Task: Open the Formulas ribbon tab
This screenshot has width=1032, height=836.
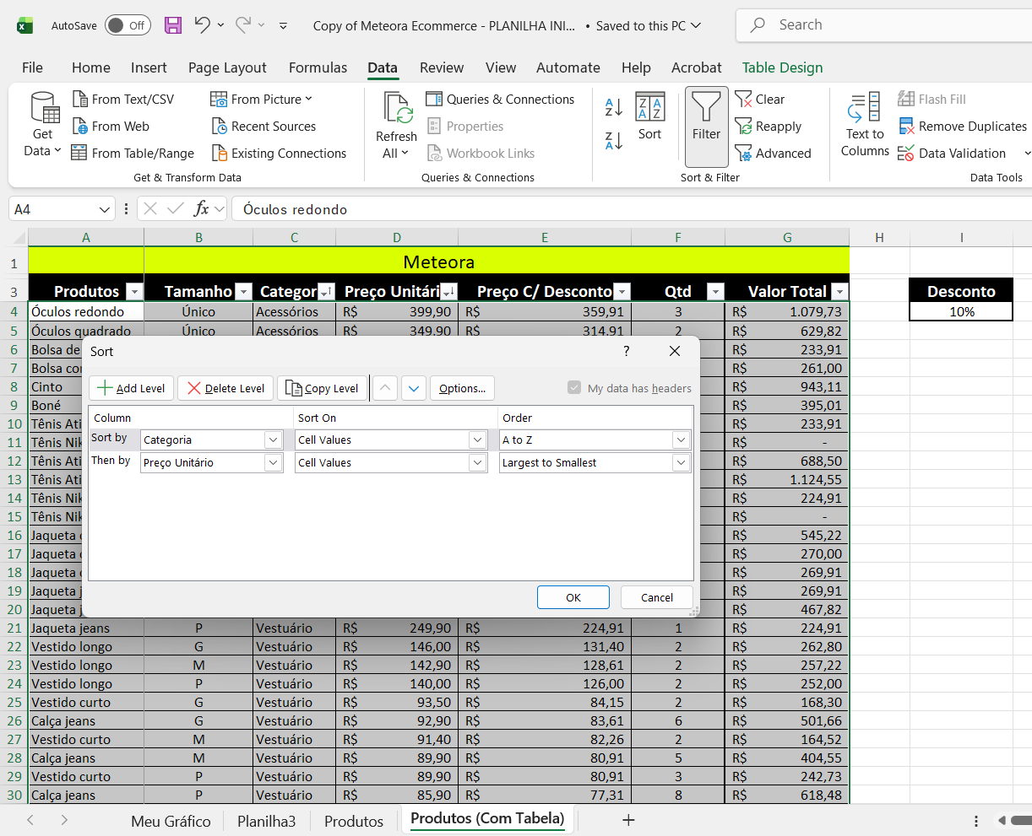Action: coord(318,67)
